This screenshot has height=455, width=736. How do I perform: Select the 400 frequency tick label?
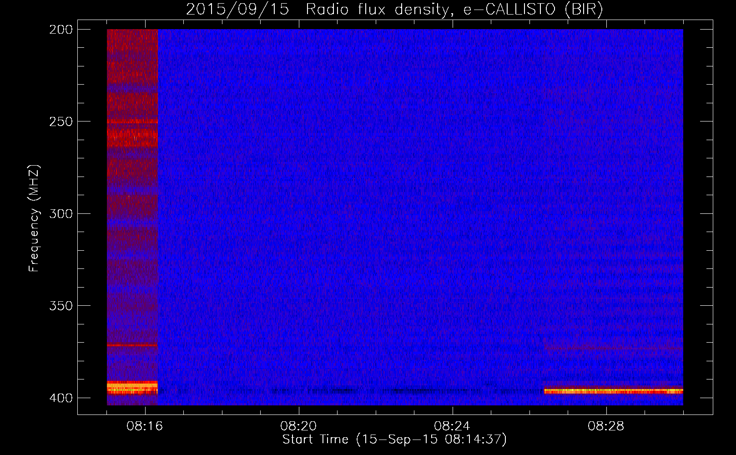tap(60, 398)
